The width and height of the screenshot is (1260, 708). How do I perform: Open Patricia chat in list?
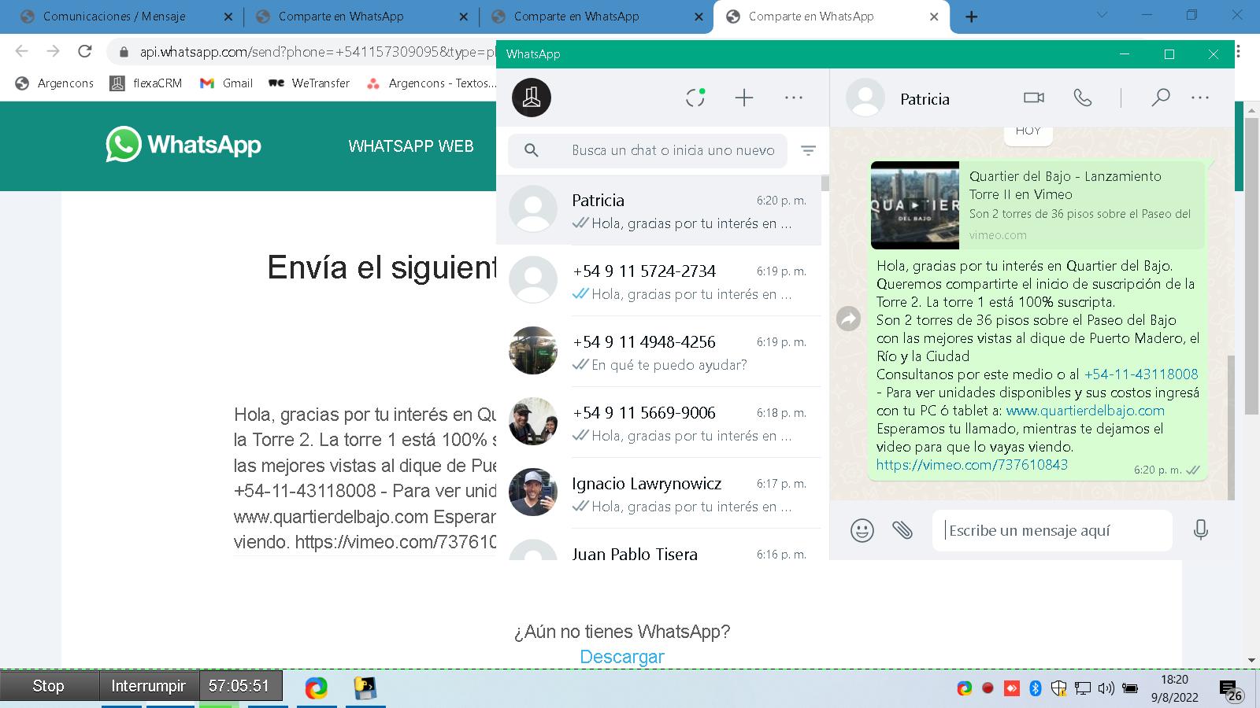coord(658,210)
